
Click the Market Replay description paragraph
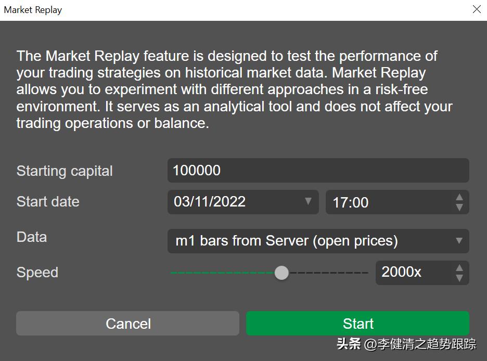234,89
